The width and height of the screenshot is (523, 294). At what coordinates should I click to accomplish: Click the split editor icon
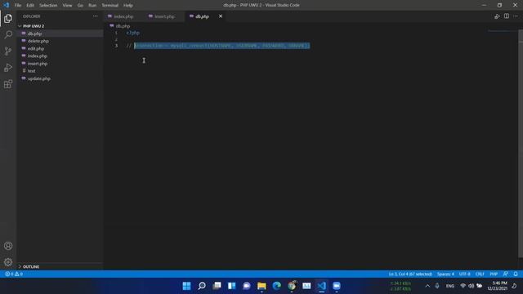tap(507, 16)
